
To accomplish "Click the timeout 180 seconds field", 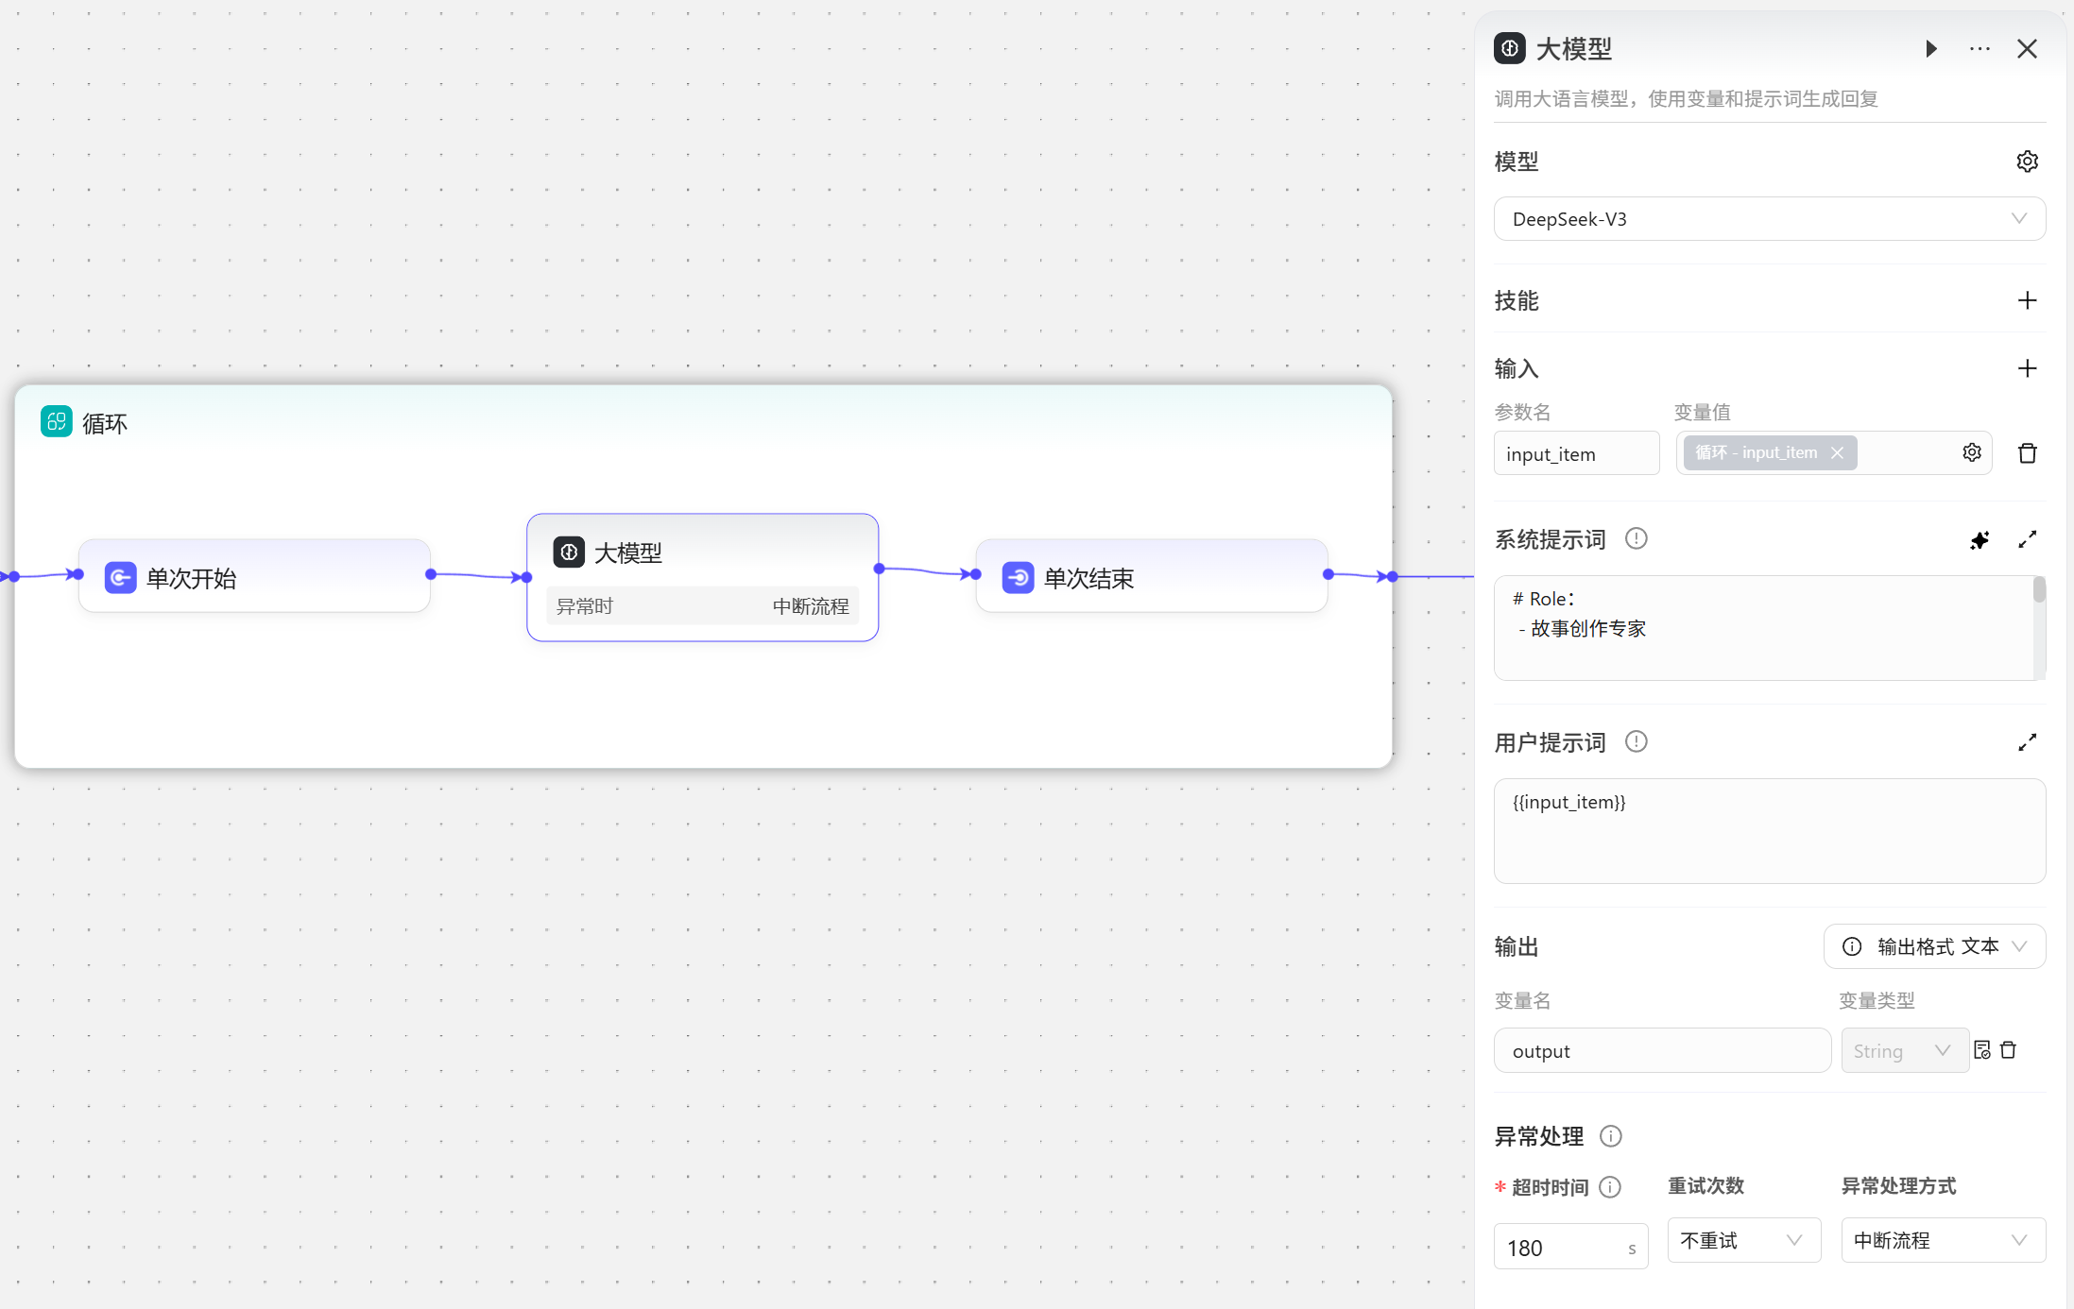I will 1559,1248.
